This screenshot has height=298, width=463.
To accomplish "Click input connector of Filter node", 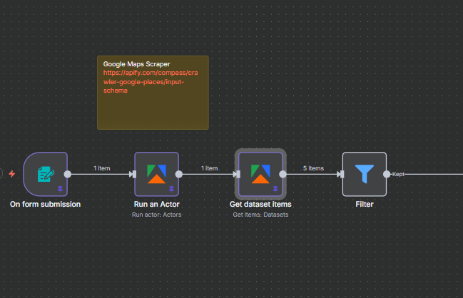I will (342, 175).
